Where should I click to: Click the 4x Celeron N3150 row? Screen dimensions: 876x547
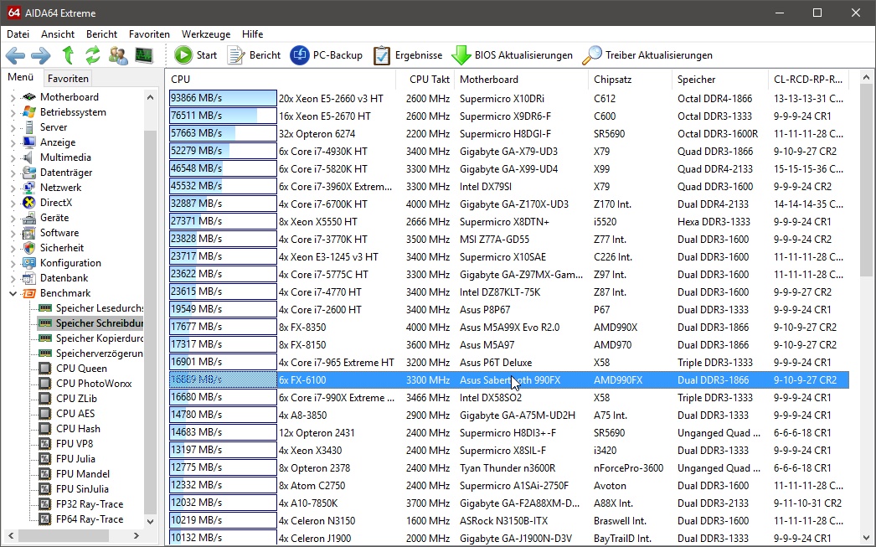508,520
